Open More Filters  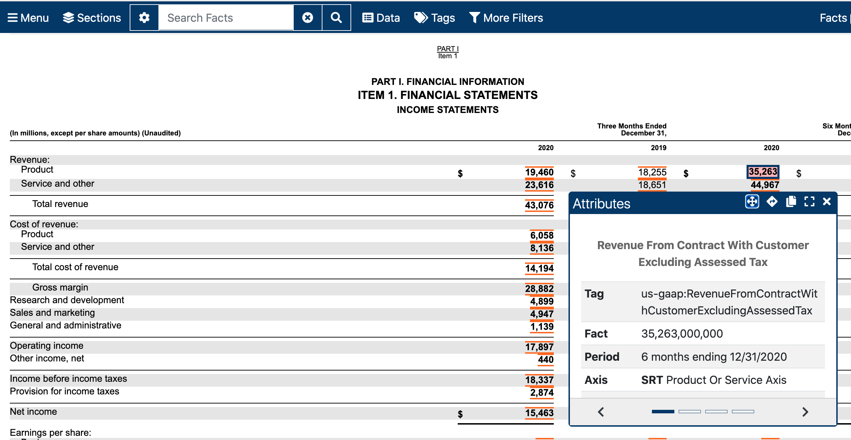click(x=506, y=18)
